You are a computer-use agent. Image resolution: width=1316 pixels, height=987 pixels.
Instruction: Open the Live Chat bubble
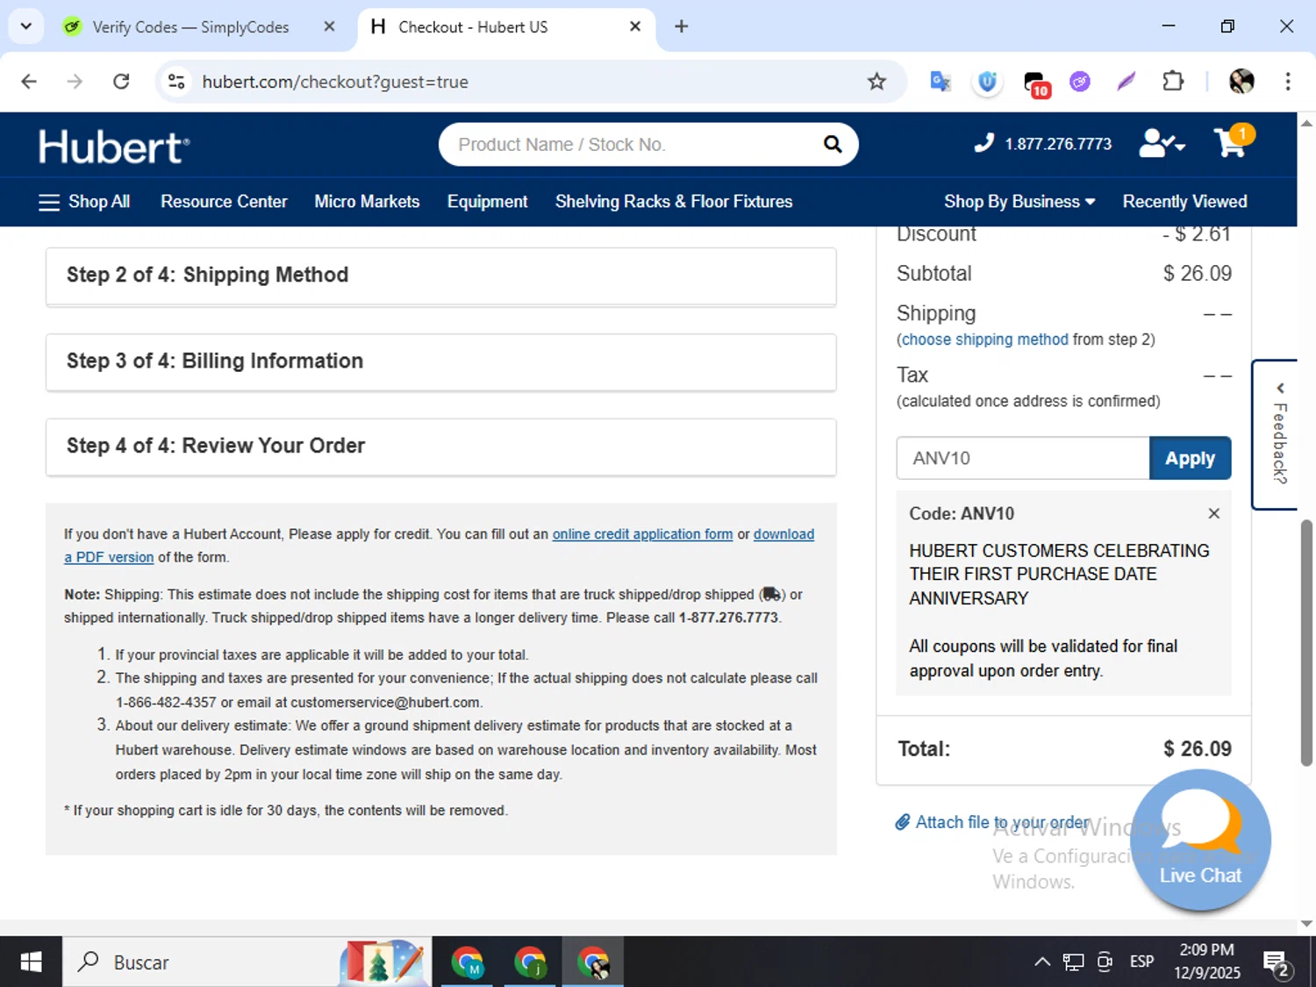[x=1199, y=840]
